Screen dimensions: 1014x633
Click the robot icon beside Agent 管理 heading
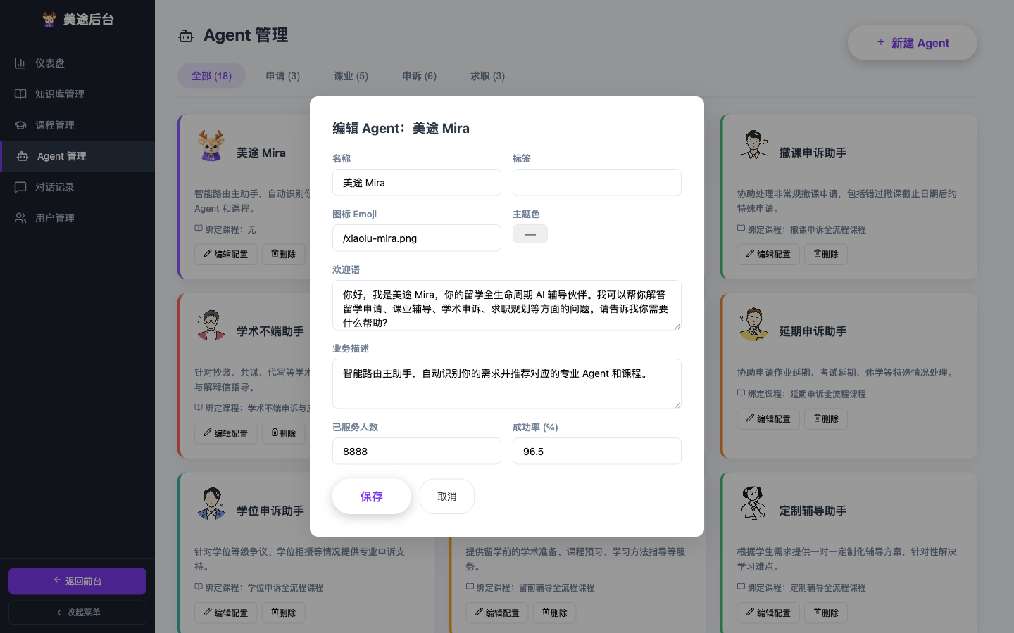pyautogui.click(x=186, y=36)
